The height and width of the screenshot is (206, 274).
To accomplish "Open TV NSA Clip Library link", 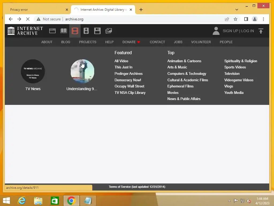I will [x=130, y=93].
